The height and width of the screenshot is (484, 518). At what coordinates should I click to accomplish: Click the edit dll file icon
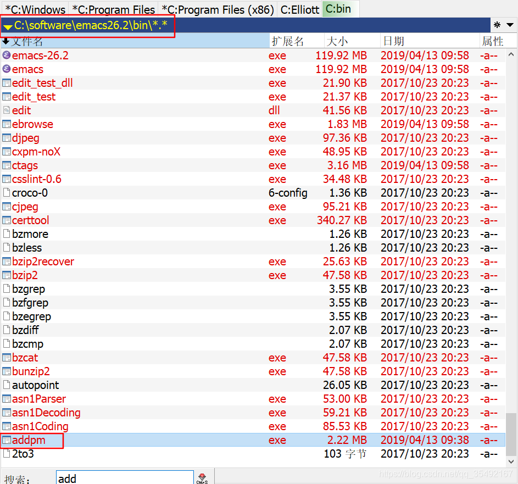coord(6,110)
